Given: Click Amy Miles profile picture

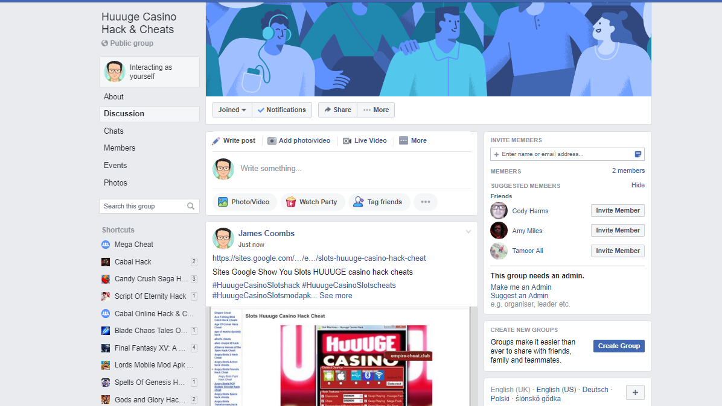Looking at the screenshot, I should click(x=499, y=231).
